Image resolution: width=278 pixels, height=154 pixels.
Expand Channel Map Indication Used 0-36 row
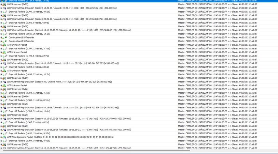coord(1,82)
